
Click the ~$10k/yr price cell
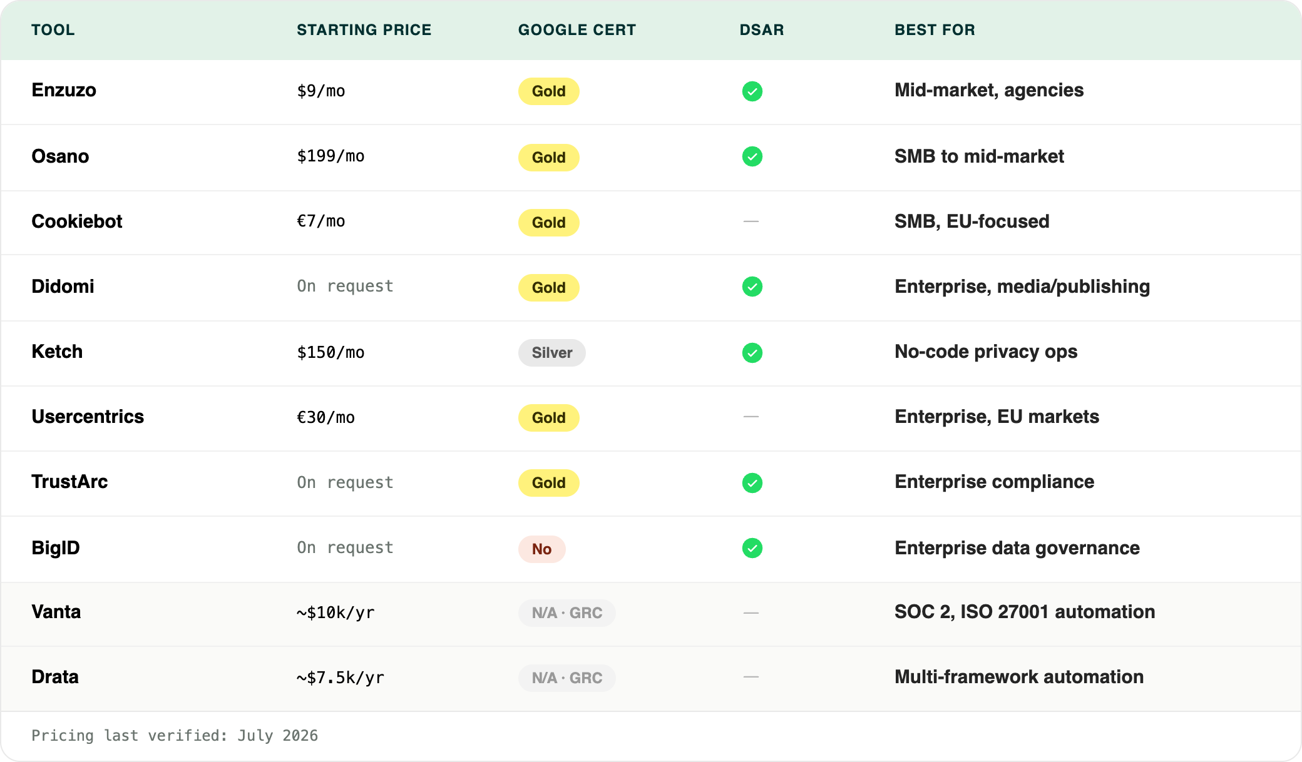pos(336,613)
